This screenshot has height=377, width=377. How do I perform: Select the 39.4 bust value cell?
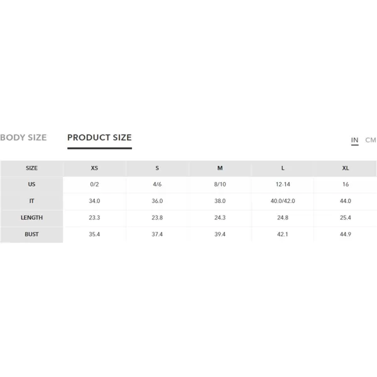click(x=220, y=234)
